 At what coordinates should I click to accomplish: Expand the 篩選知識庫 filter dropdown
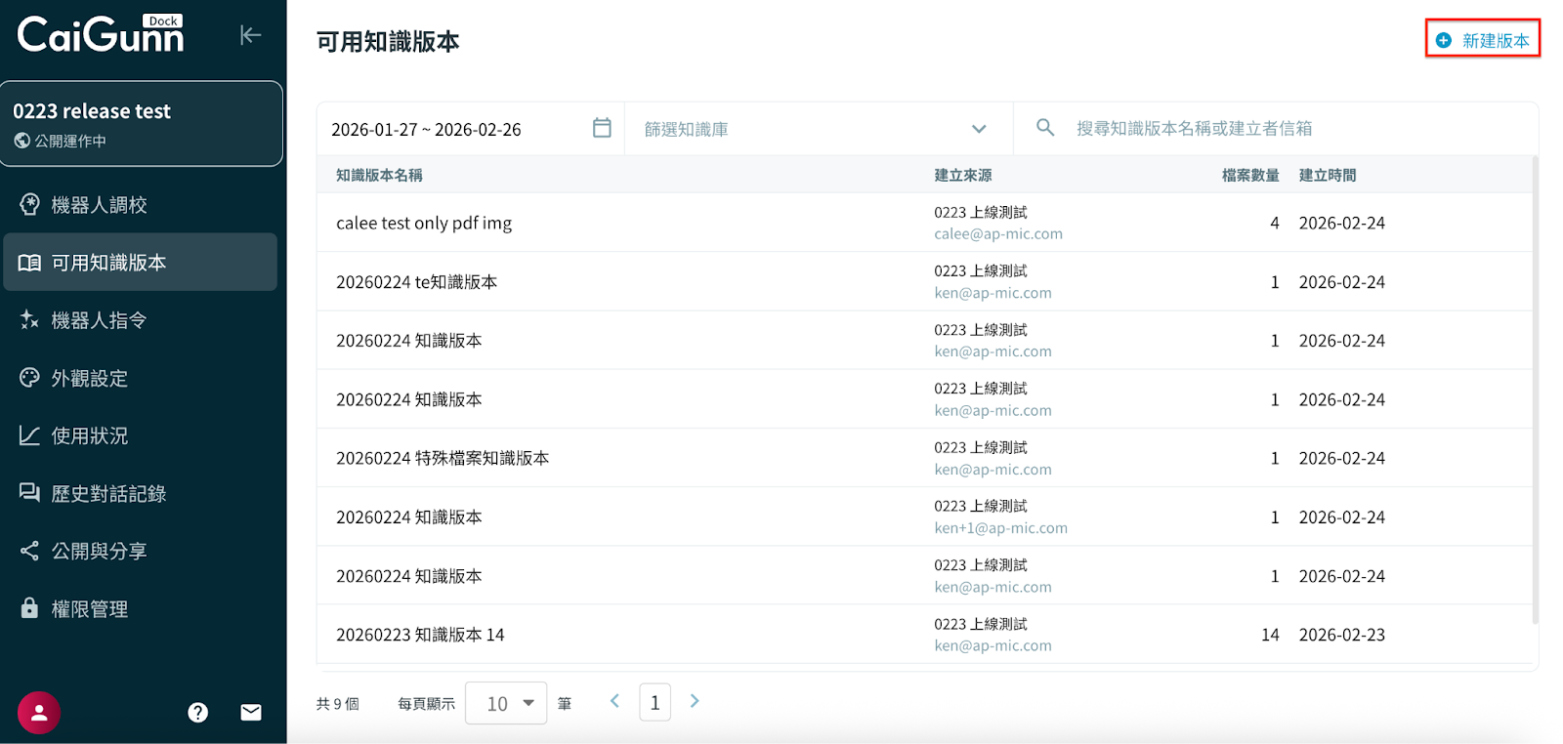pos(978,129)
